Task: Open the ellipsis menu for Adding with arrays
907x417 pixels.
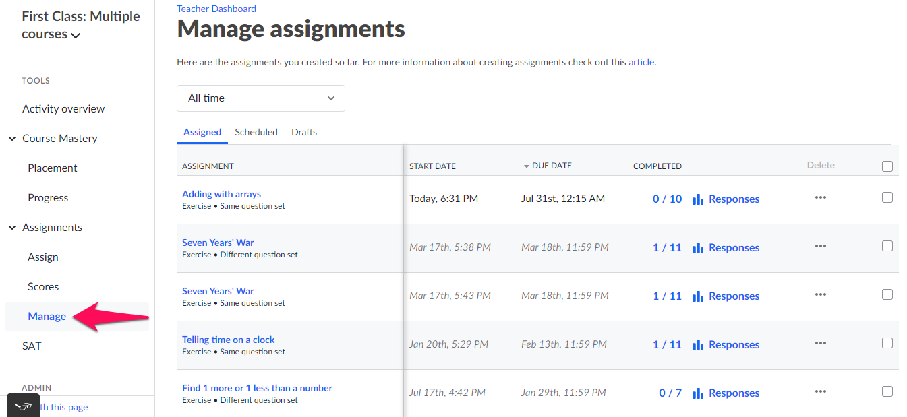Action: click(x=820, y=197)
